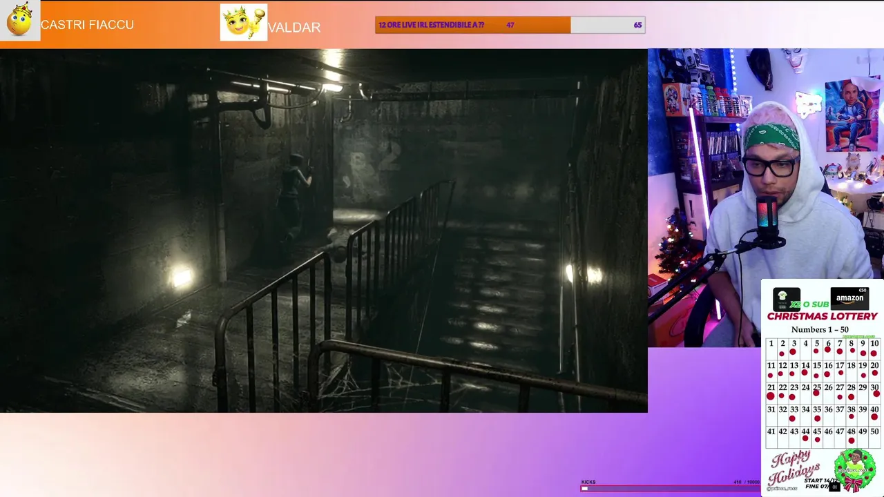Screen dimensions: 884x497
Task: Click lottery number 50 cell
Action: click(x=874, y=436)
